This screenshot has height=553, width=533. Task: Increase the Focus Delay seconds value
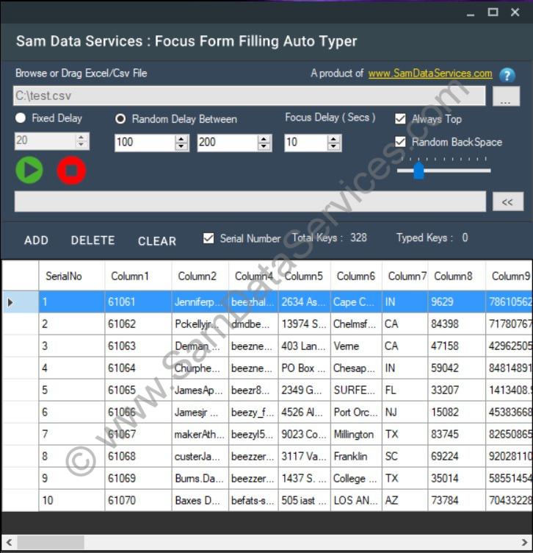[x=334, y=138]
